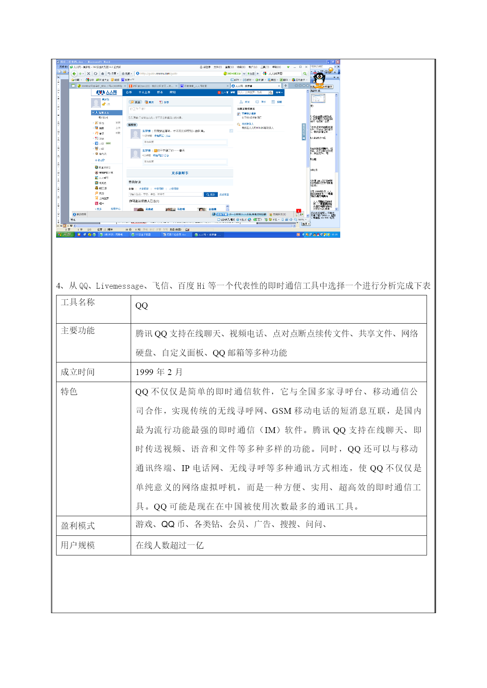The image size is (487, 688).
Task: Click the 小学同学 filter link
Action: click(174, 189)
